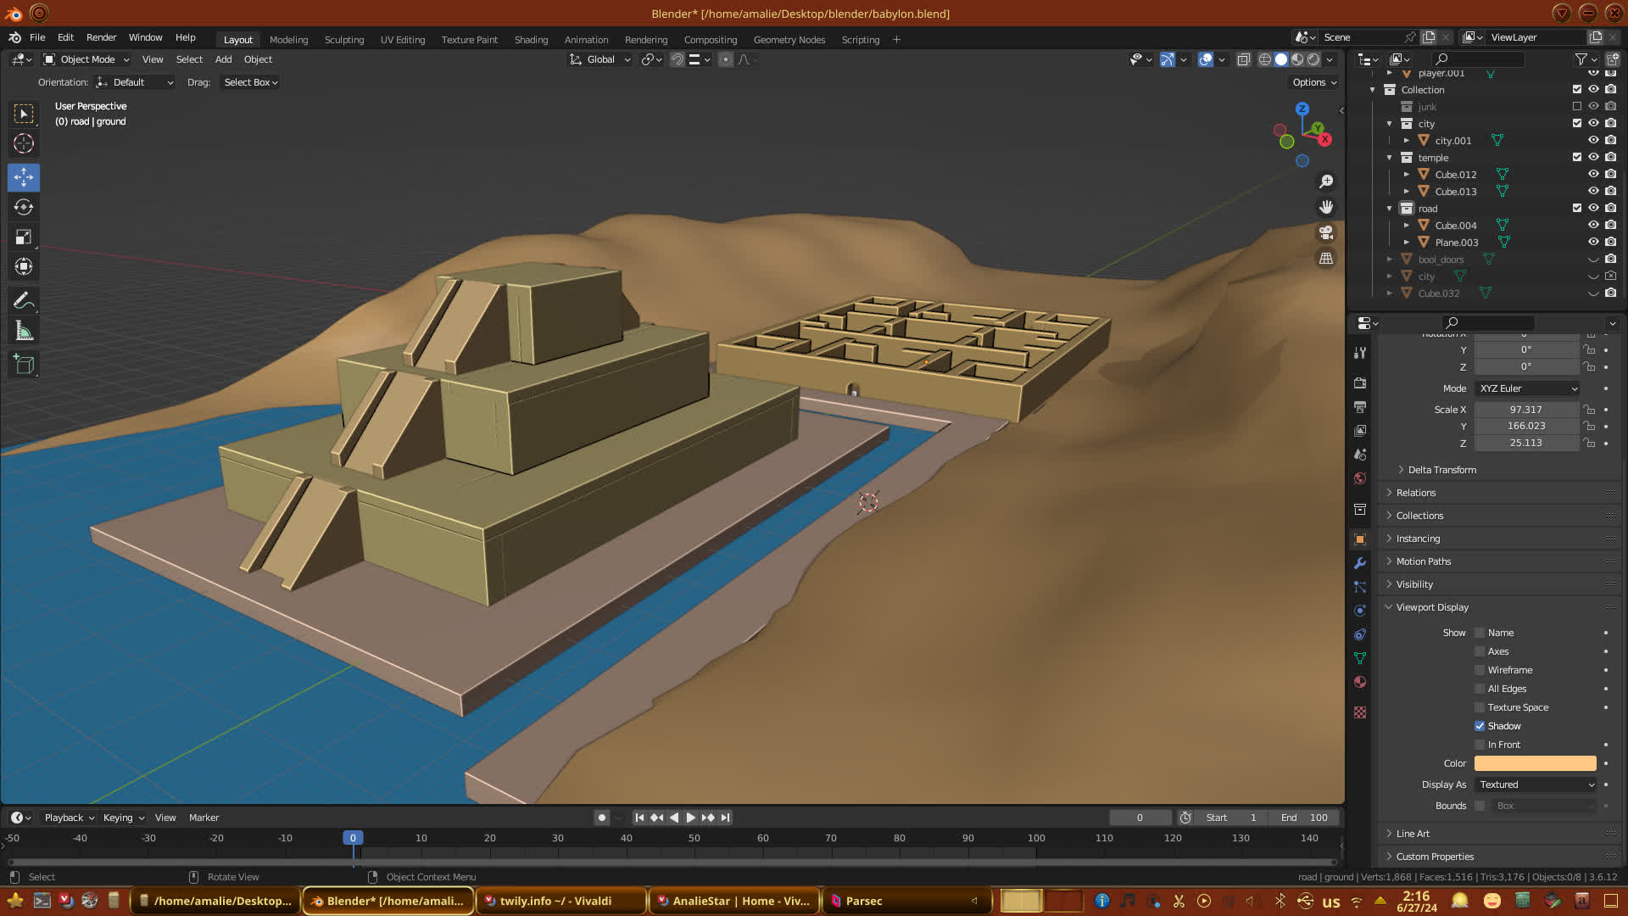Toggle camera view in viewport
Image resolution: width=1628 pixels, height=916 pixels.
click(x=1326, y=232)
